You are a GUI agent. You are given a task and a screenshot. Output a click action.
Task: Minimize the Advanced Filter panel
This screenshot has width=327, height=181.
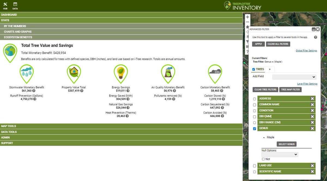click(x=314, y=29)
